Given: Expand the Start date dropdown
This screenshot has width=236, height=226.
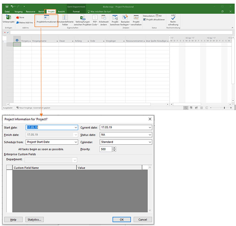Looking at the screenshot, I should [x=76, y=127].
